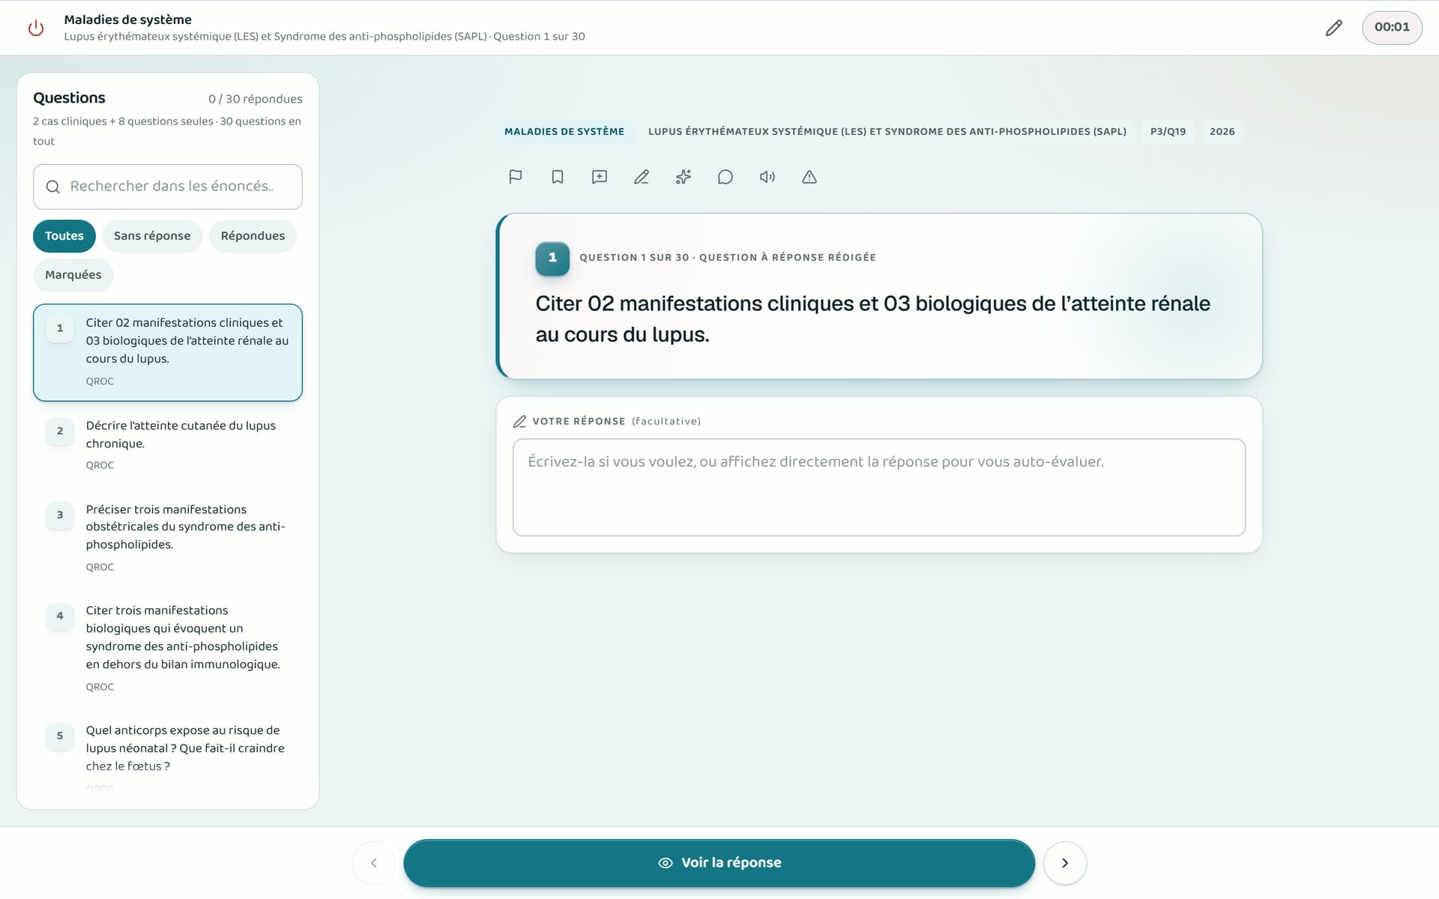
Task: Click Voir la réponse button
Action: click(719, 863)
